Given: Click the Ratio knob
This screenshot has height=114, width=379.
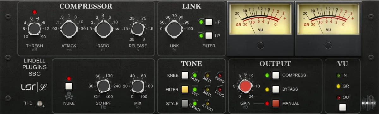Looking at the screenshot, I should tap(104, 29).
